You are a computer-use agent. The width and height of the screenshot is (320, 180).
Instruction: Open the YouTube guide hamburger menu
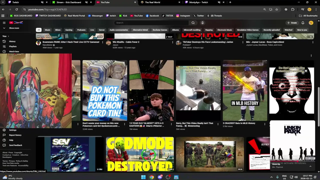tap(4, 23)
